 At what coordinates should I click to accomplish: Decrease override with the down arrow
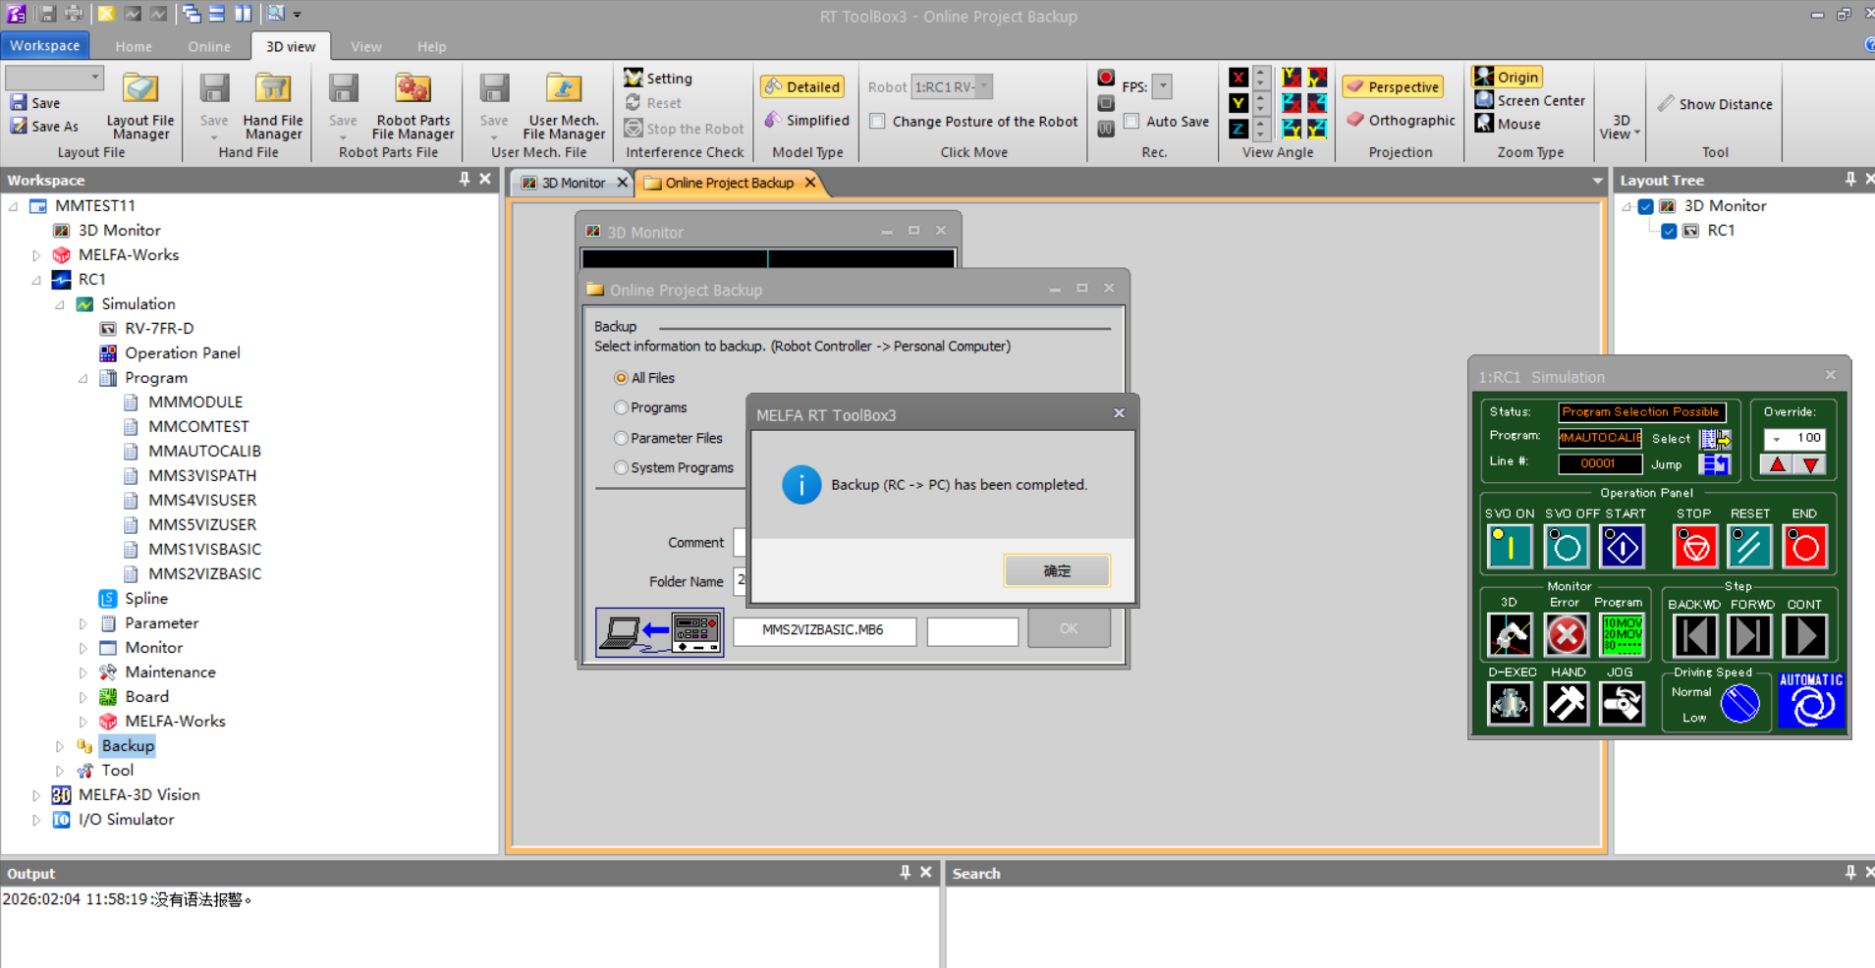point(1810,465)
